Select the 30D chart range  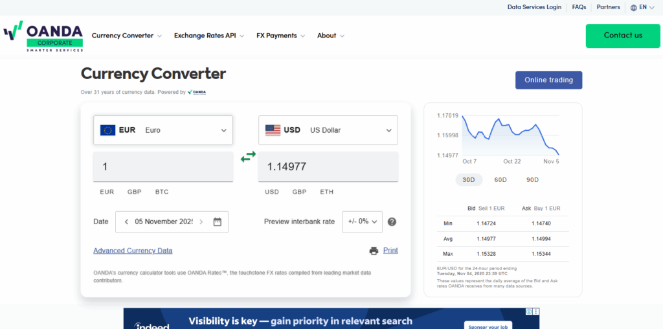tap(469, 180)
